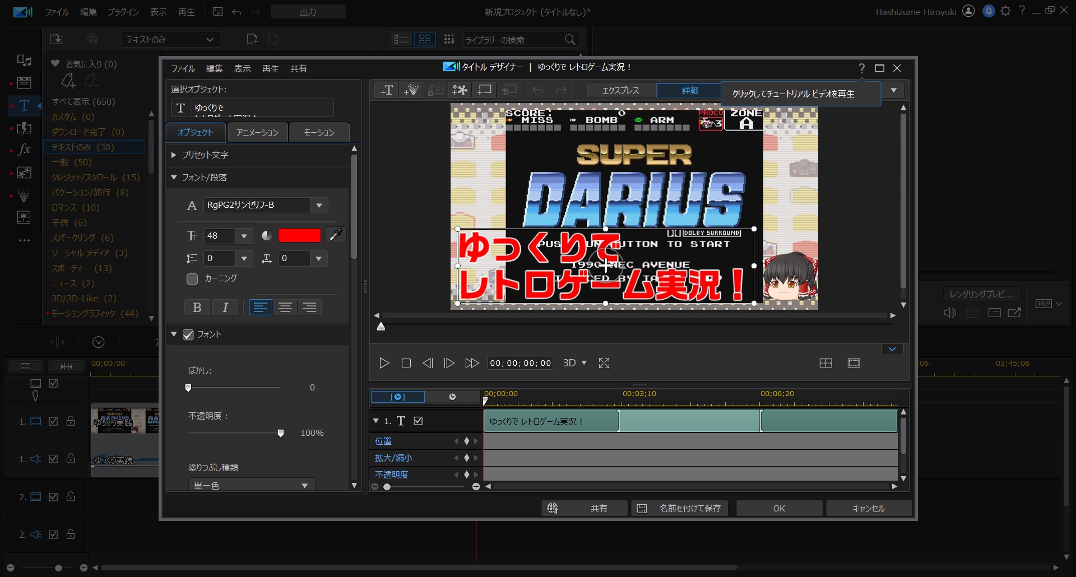Open the Title Room in sidebar
The width and height of the screenshot is (1076, 577).
coord(24,105)
